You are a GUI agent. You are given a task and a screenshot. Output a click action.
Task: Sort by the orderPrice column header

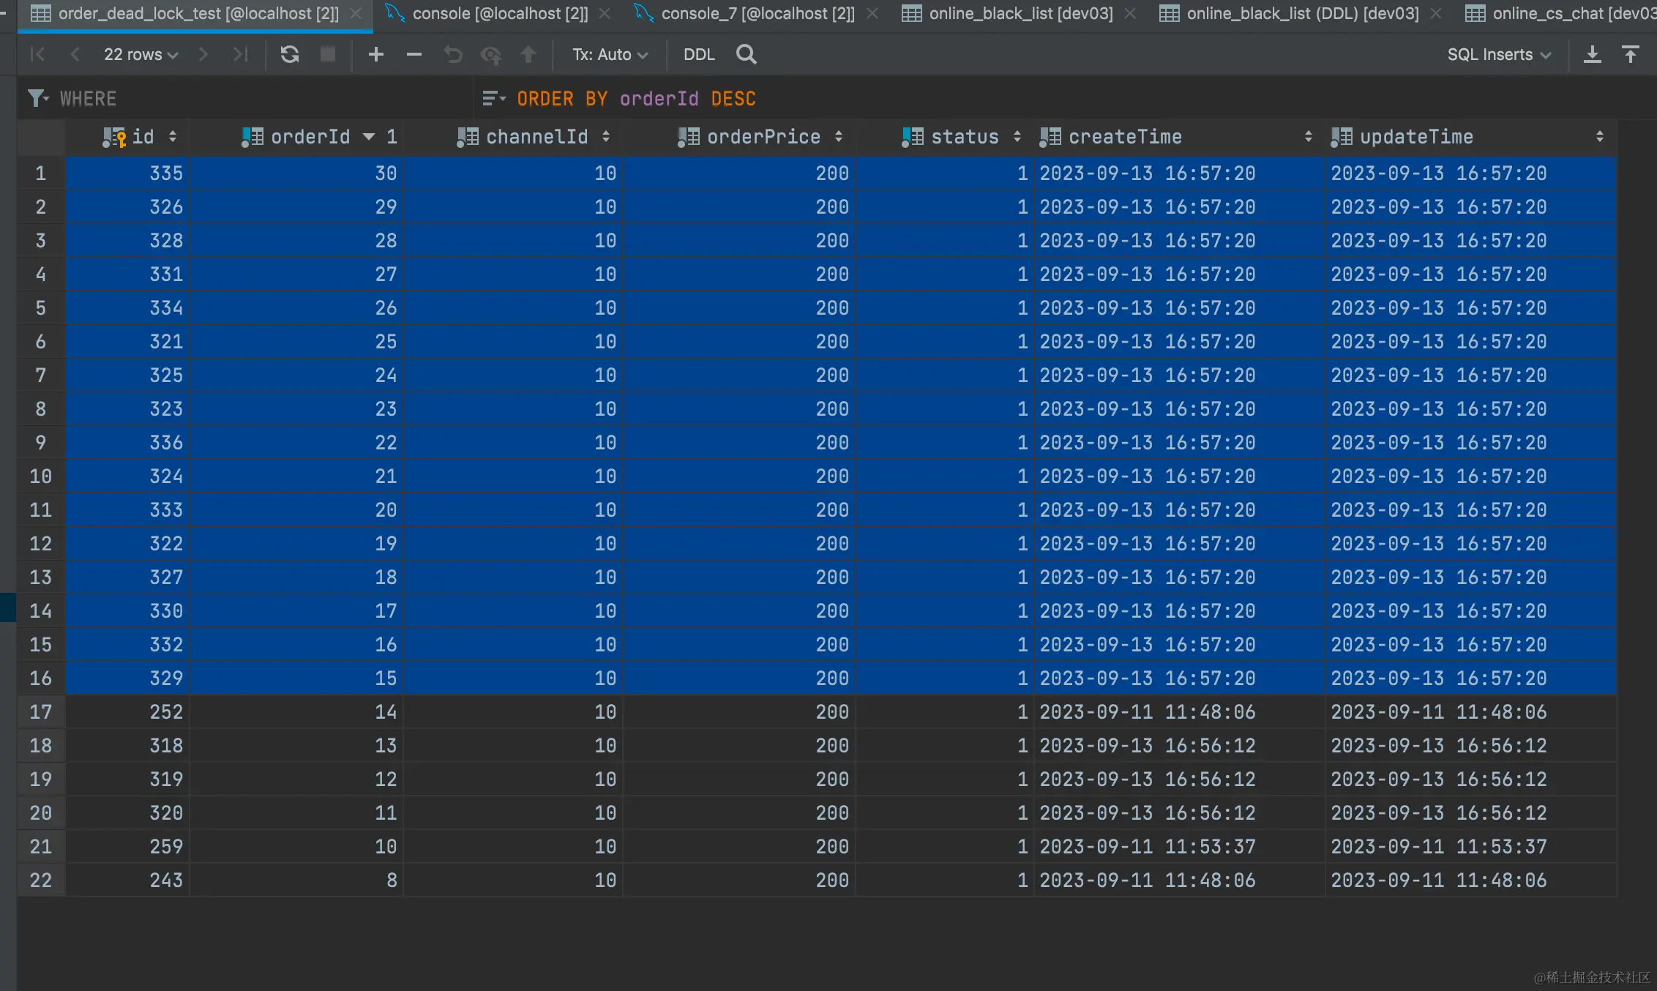point(740,137)
